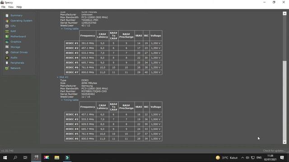Open weather widget showing 31°C
This screenshot has width=289, height=162.
click(227, 157)
